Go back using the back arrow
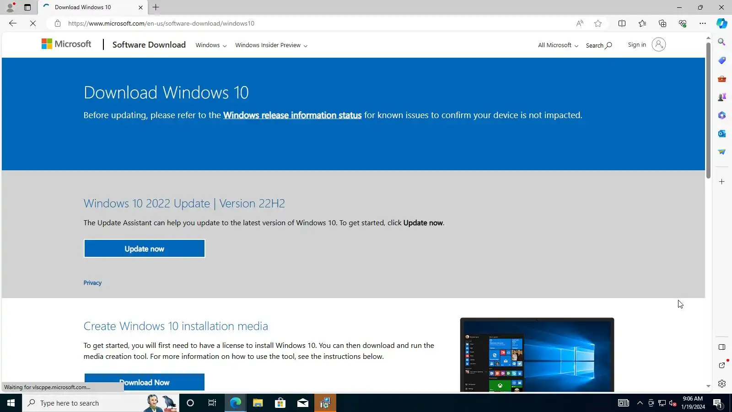Image resolution: width=732 pixels, height=412 pixels. click(13, 23)
